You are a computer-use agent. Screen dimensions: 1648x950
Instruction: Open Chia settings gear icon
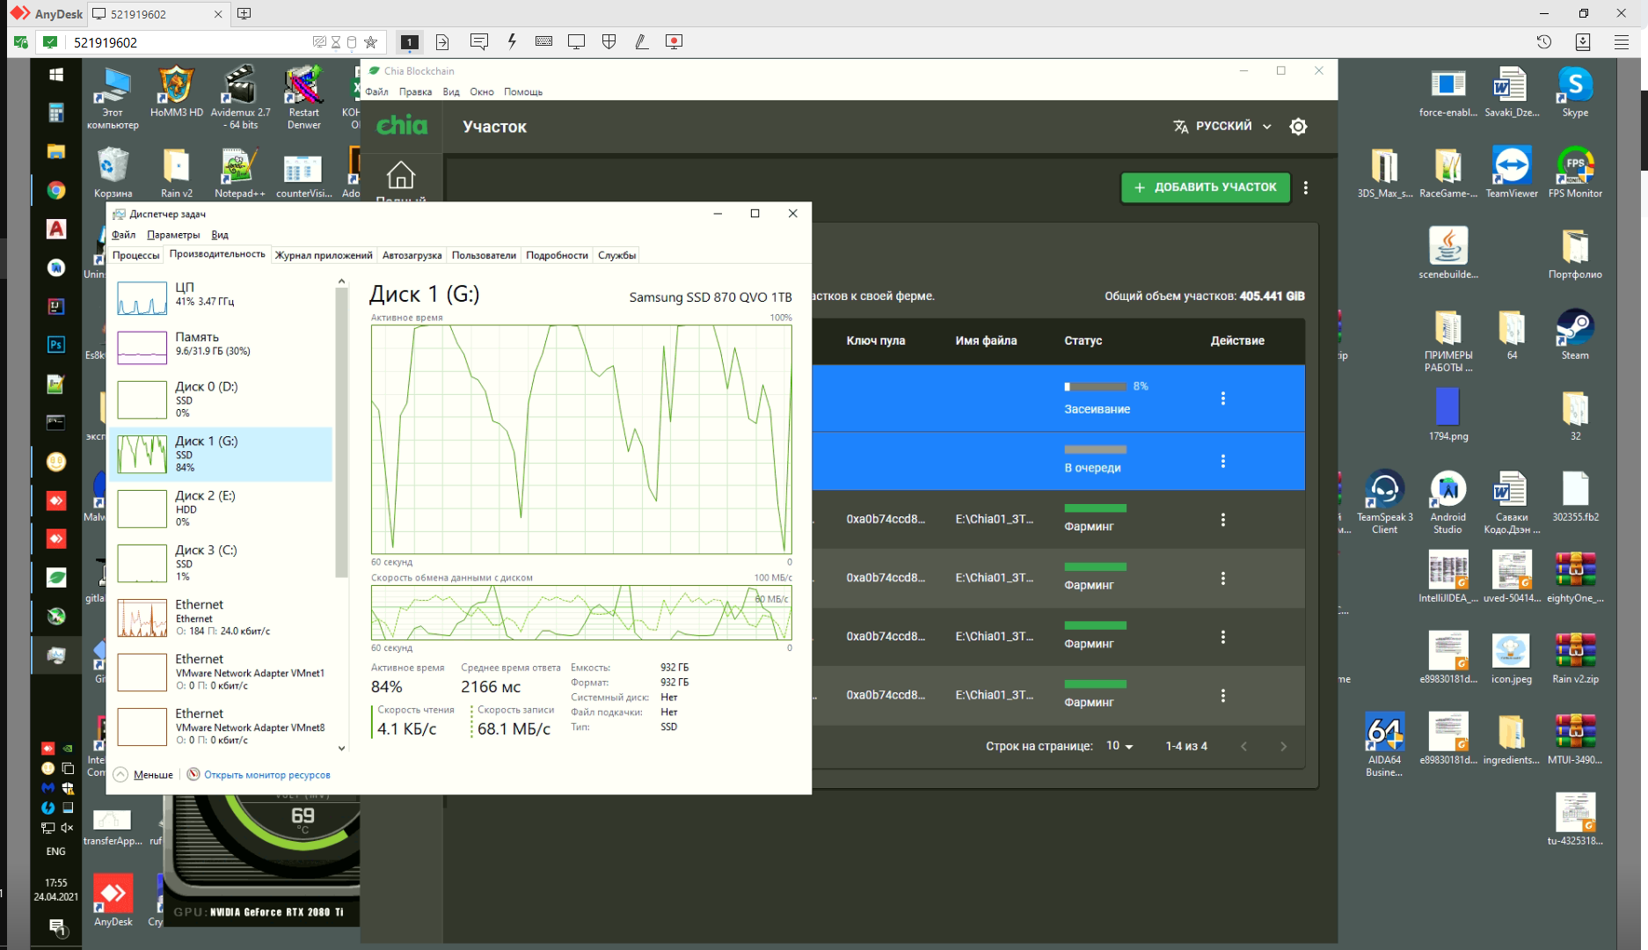click(x=1298, y=127)
